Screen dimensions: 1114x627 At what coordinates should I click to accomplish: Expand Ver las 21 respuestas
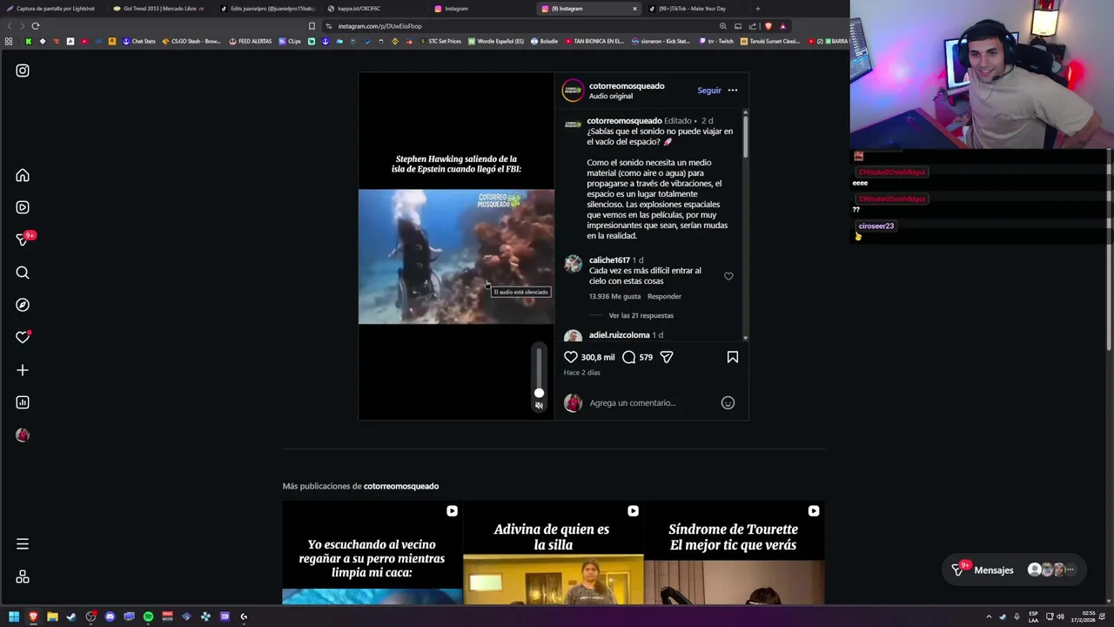click(641, 315)
